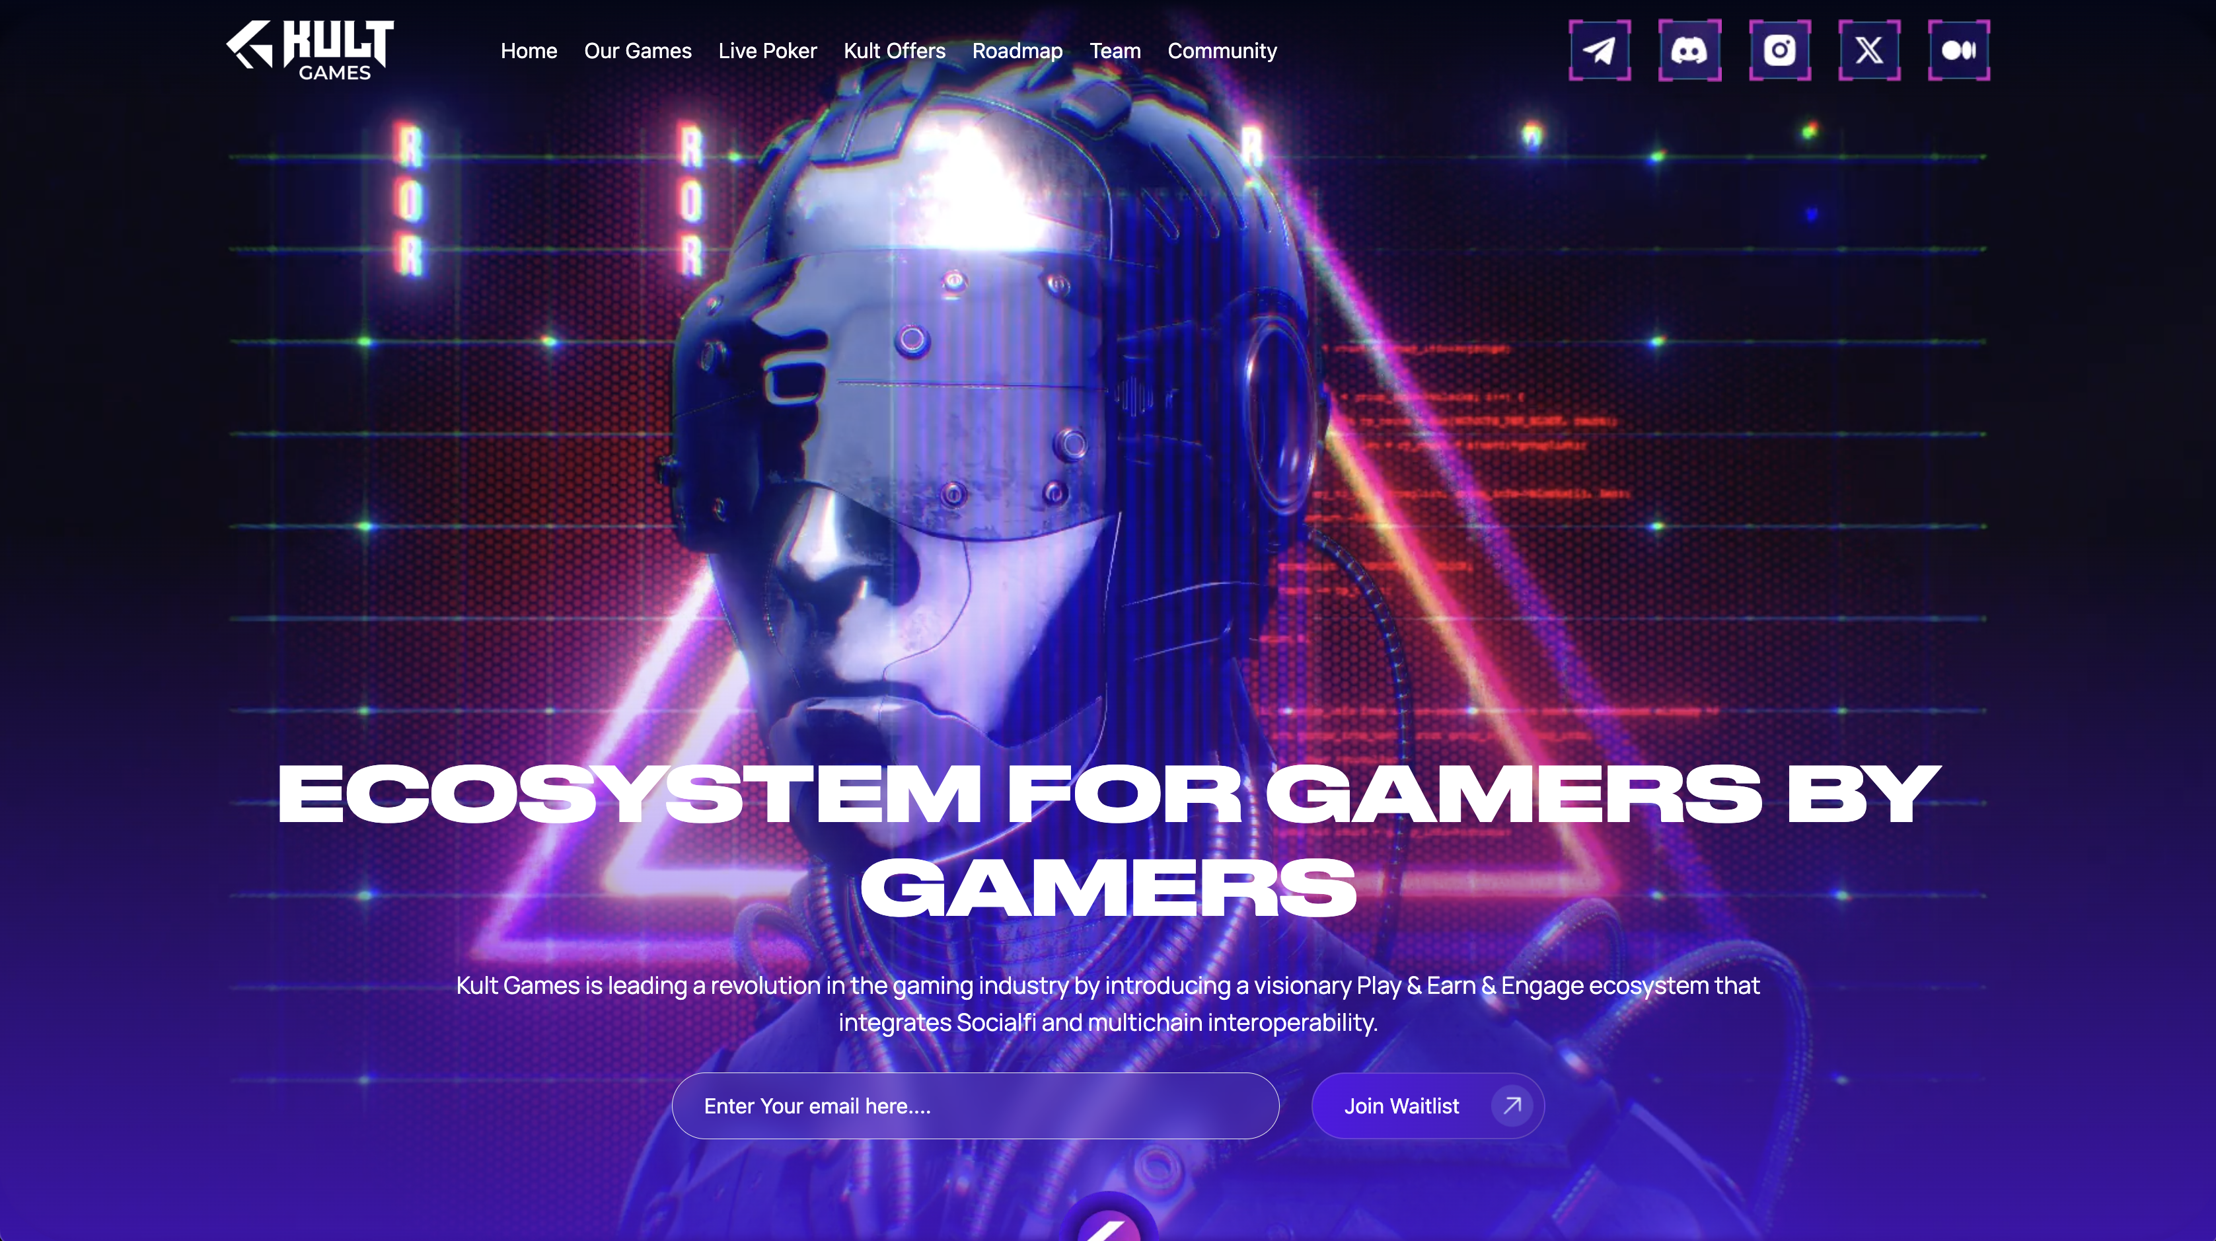Go to the Home nav item
The image size is (2216, 1241).
[x=528, y=51]
